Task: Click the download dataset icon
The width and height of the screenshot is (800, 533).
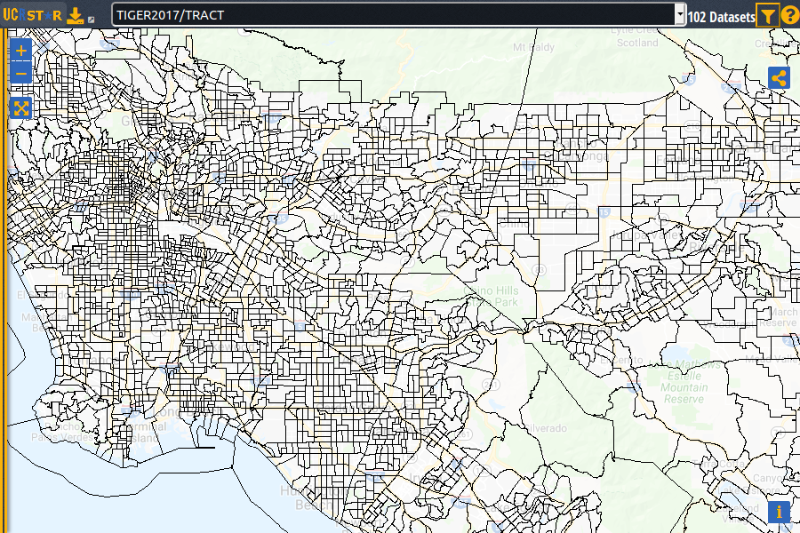Action: tap(76, 15)
